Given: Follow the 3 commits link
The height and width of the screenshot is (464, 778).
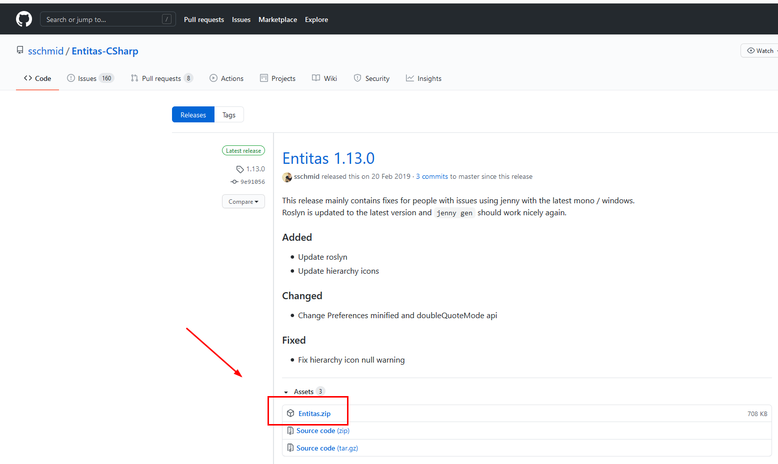Looking at the screenshot, I should pos(431,176).
